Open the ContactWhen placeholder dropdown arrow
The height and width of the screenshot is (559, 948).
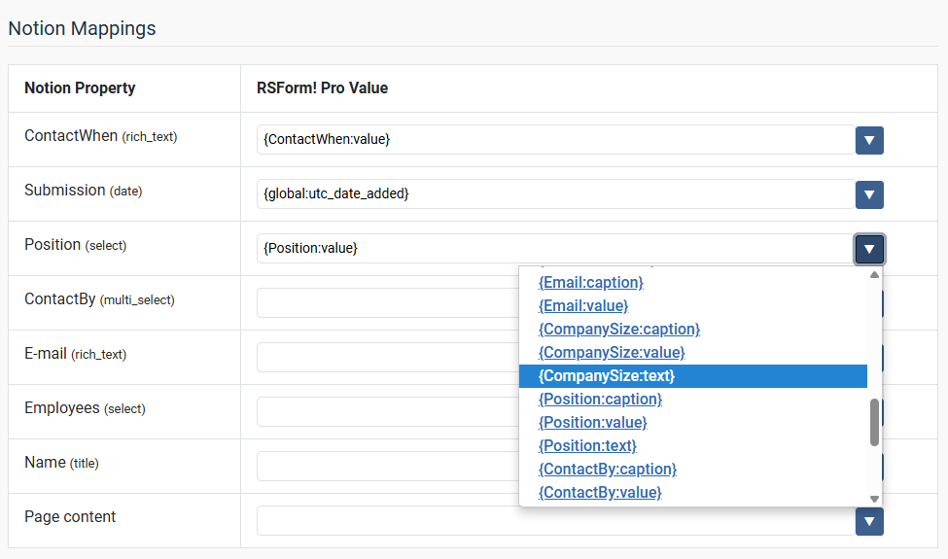click(868, 140)
